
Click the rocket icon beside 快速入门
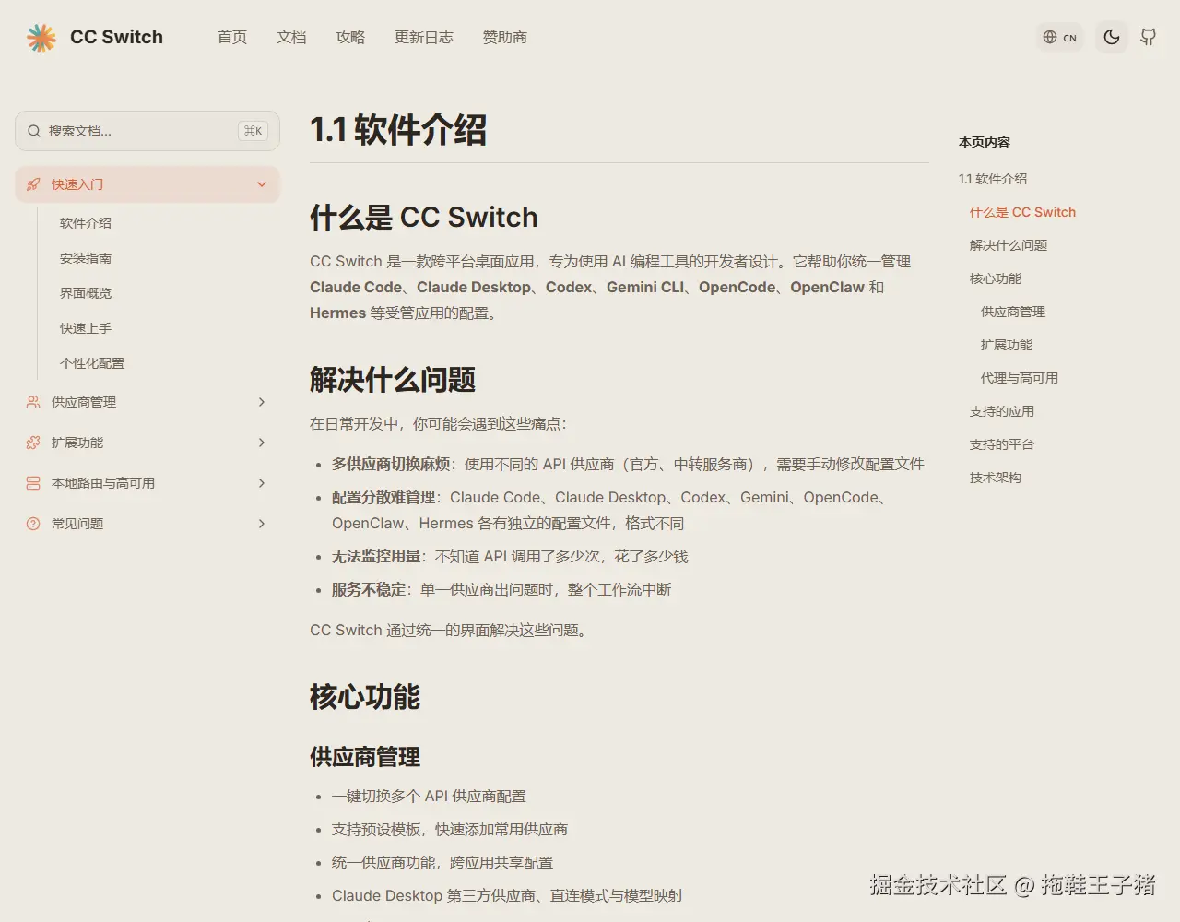coord(33,184)
